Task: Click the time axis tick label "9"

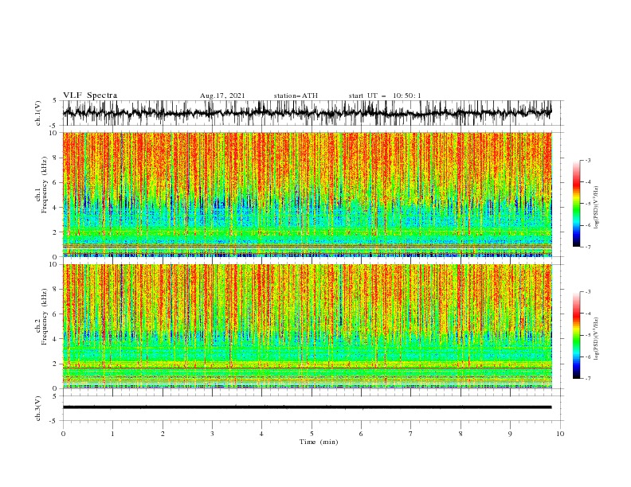Action: coord(510,434)
